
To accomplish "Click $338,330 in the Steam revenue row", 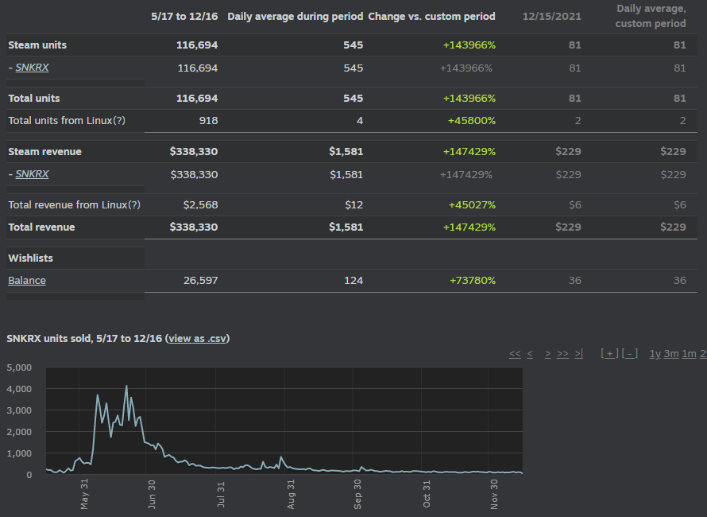I will (x=194, y=152).
